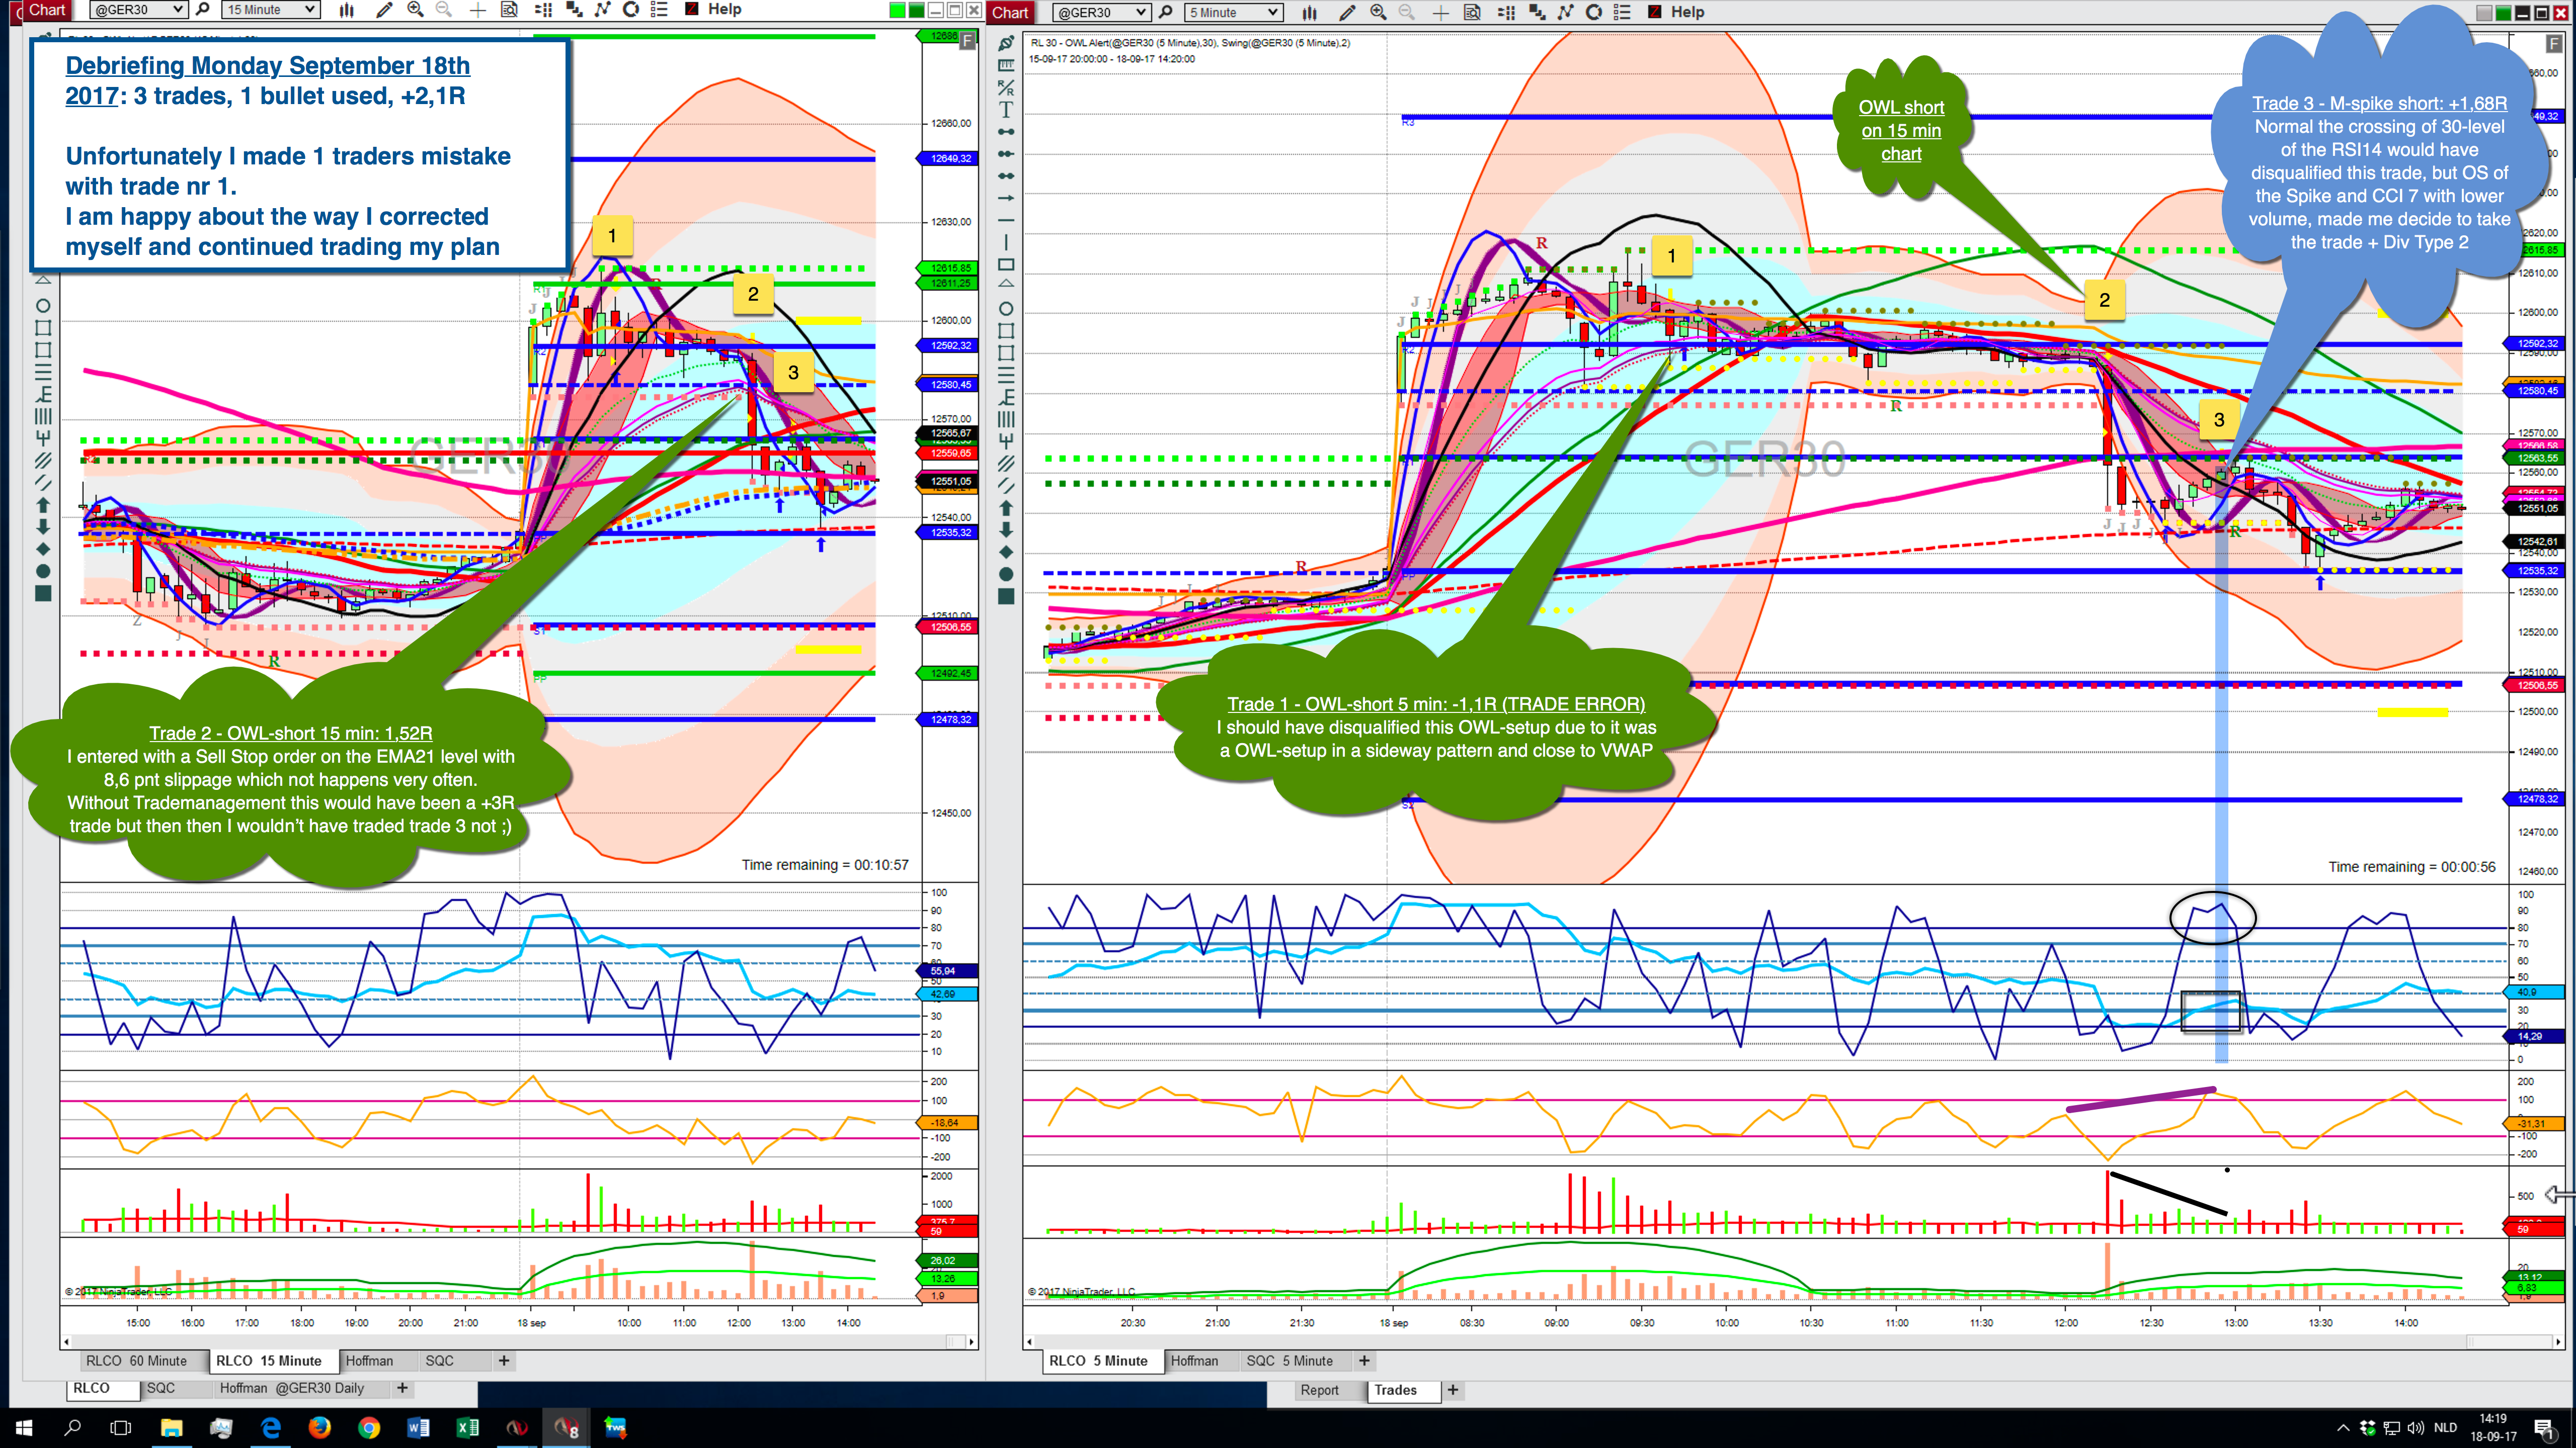Zoom in on the 15 Minute chart

(x=415, y=10)
